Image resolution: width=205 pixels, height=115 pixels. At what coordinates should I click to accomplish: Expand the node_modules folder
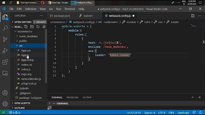[x=29, y=36]
